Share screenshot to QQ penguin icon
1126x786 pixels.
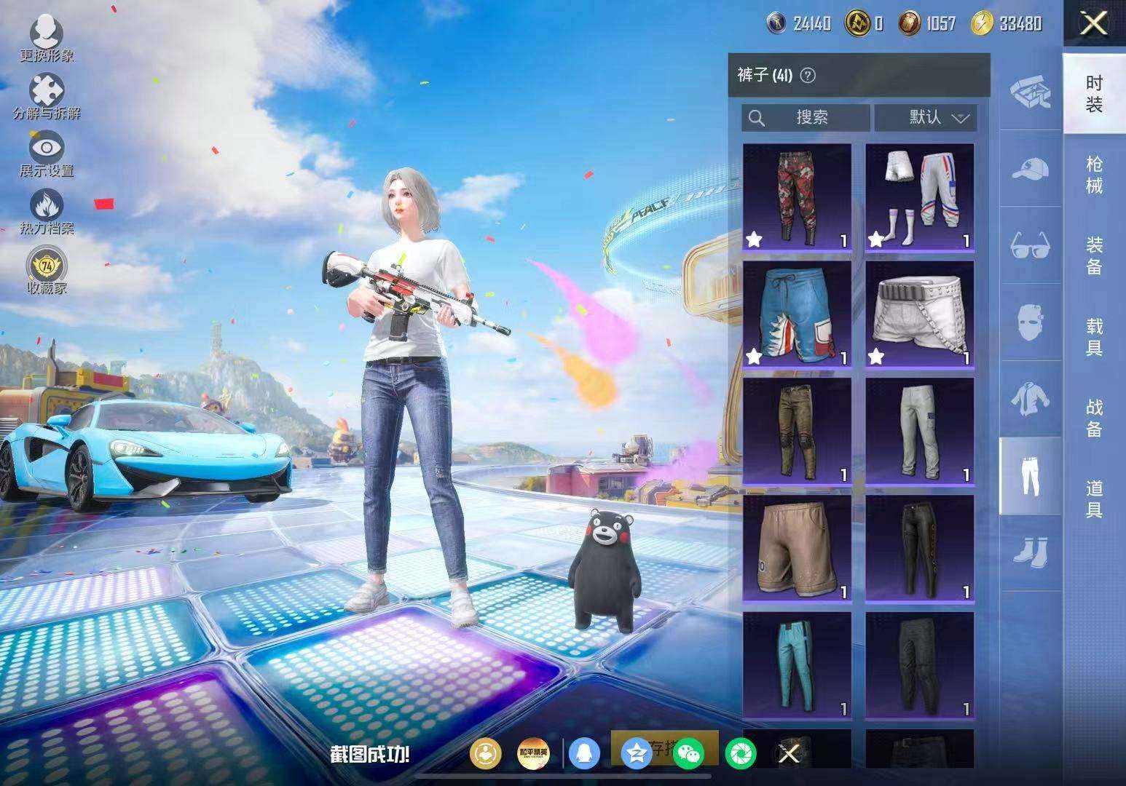pyautogui.click(x=584, y=753)
